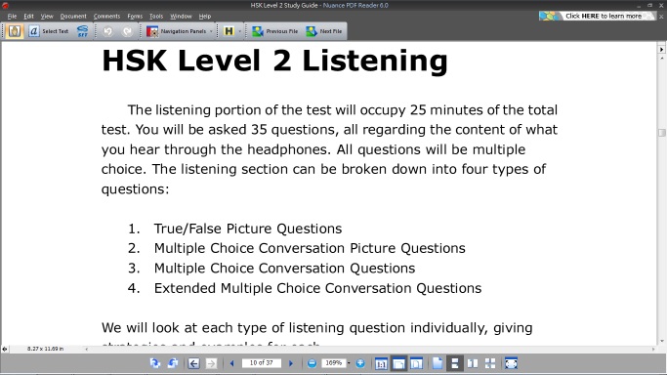667x375 pixels.
Task: Go to next page arrow
Action: 291,363
